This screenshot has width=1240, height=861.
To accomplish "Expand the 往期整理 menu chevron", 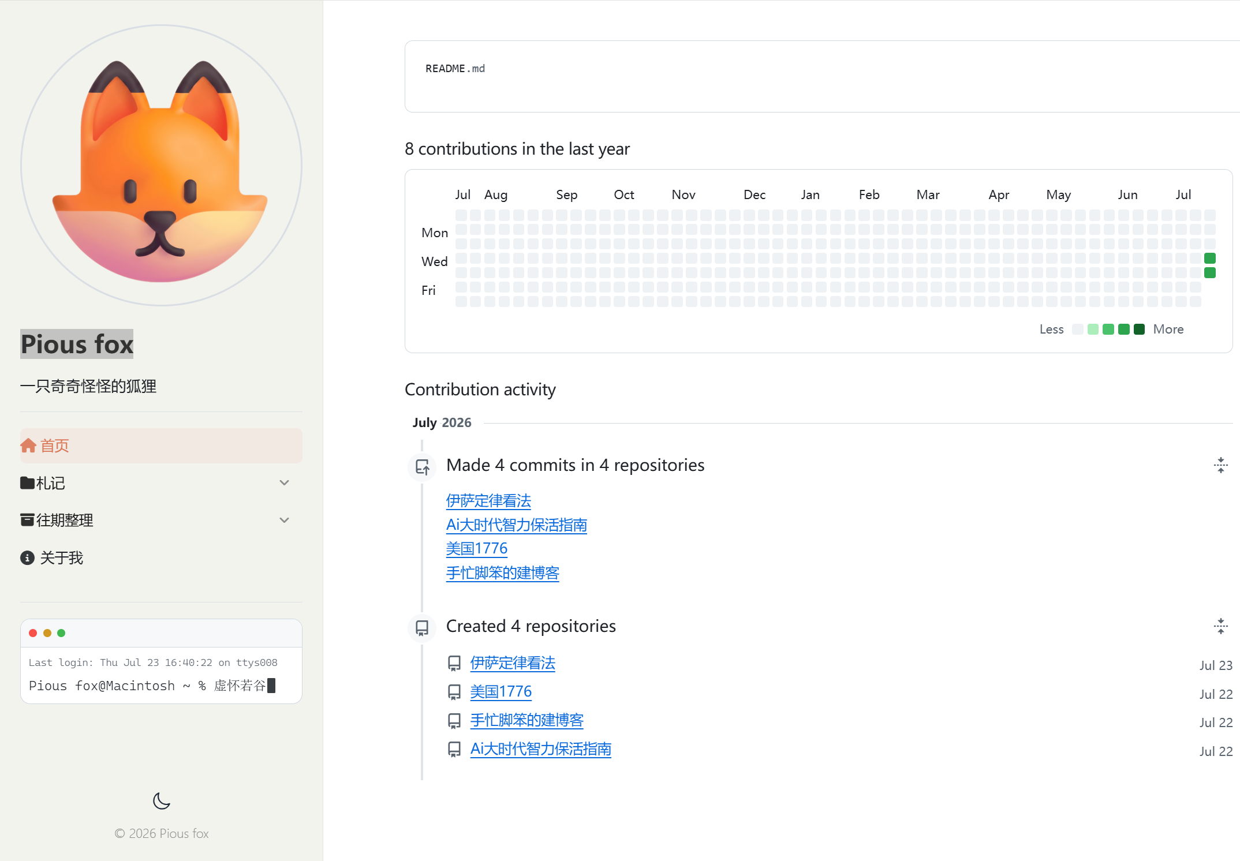I will coord(284,520).
